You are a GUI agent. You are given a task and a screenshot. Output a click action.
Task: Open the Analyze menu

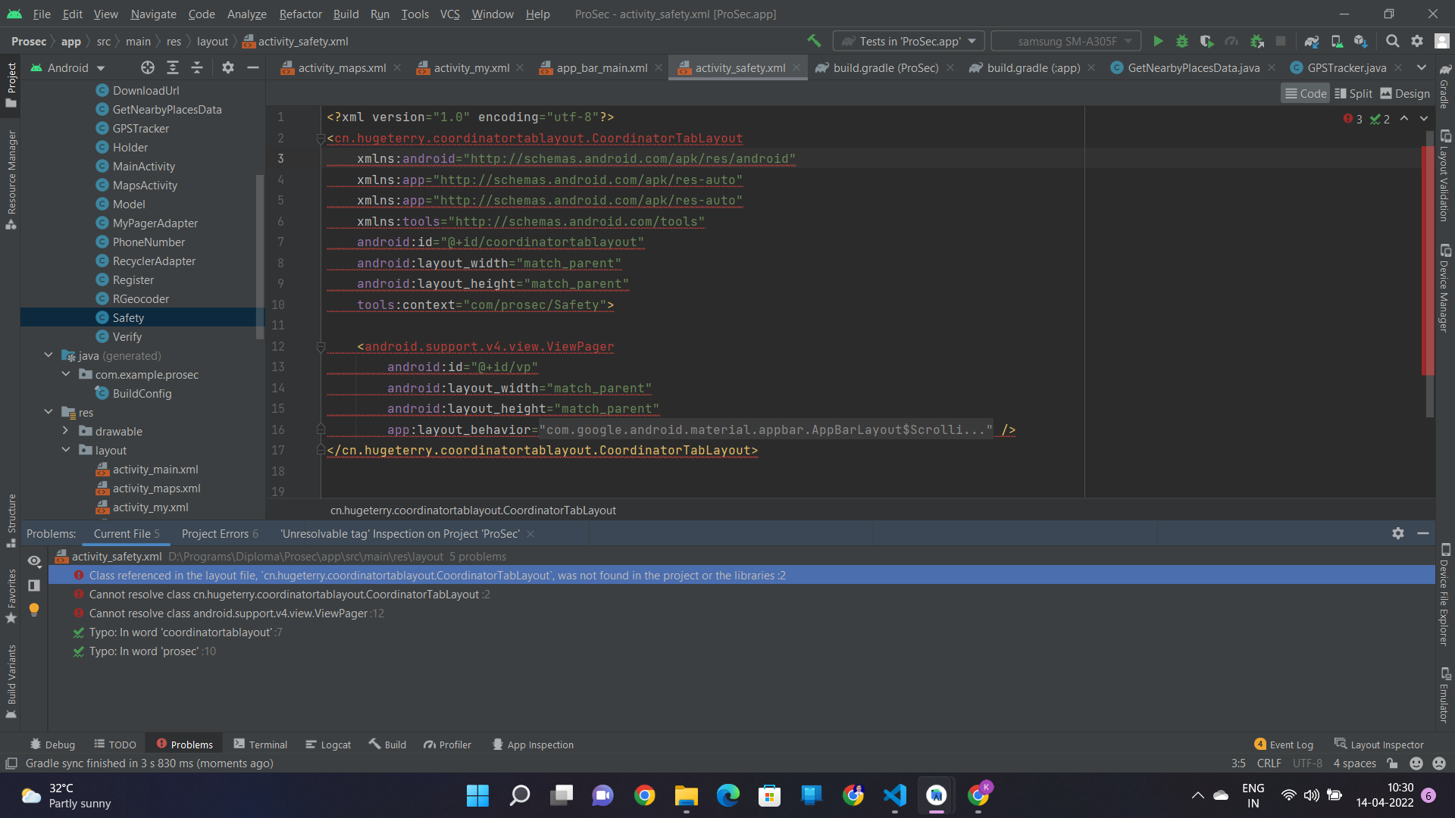click(x=246, y=14)
